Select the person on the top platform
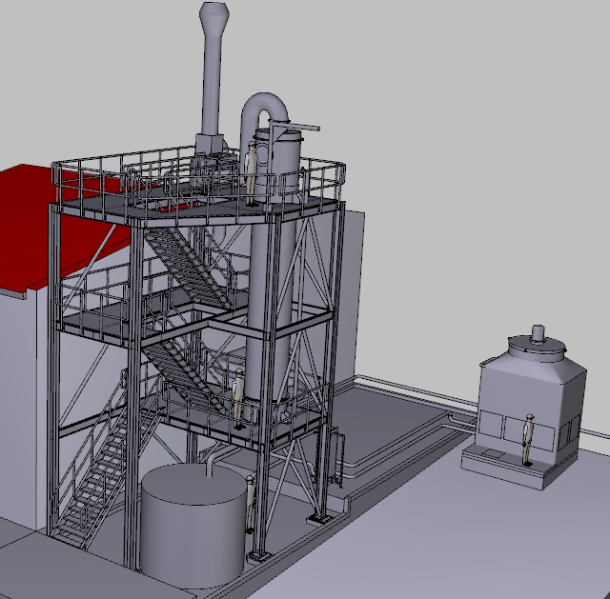Image resolution: width=610 pixels, height=599 pixels. coord(252,173)
